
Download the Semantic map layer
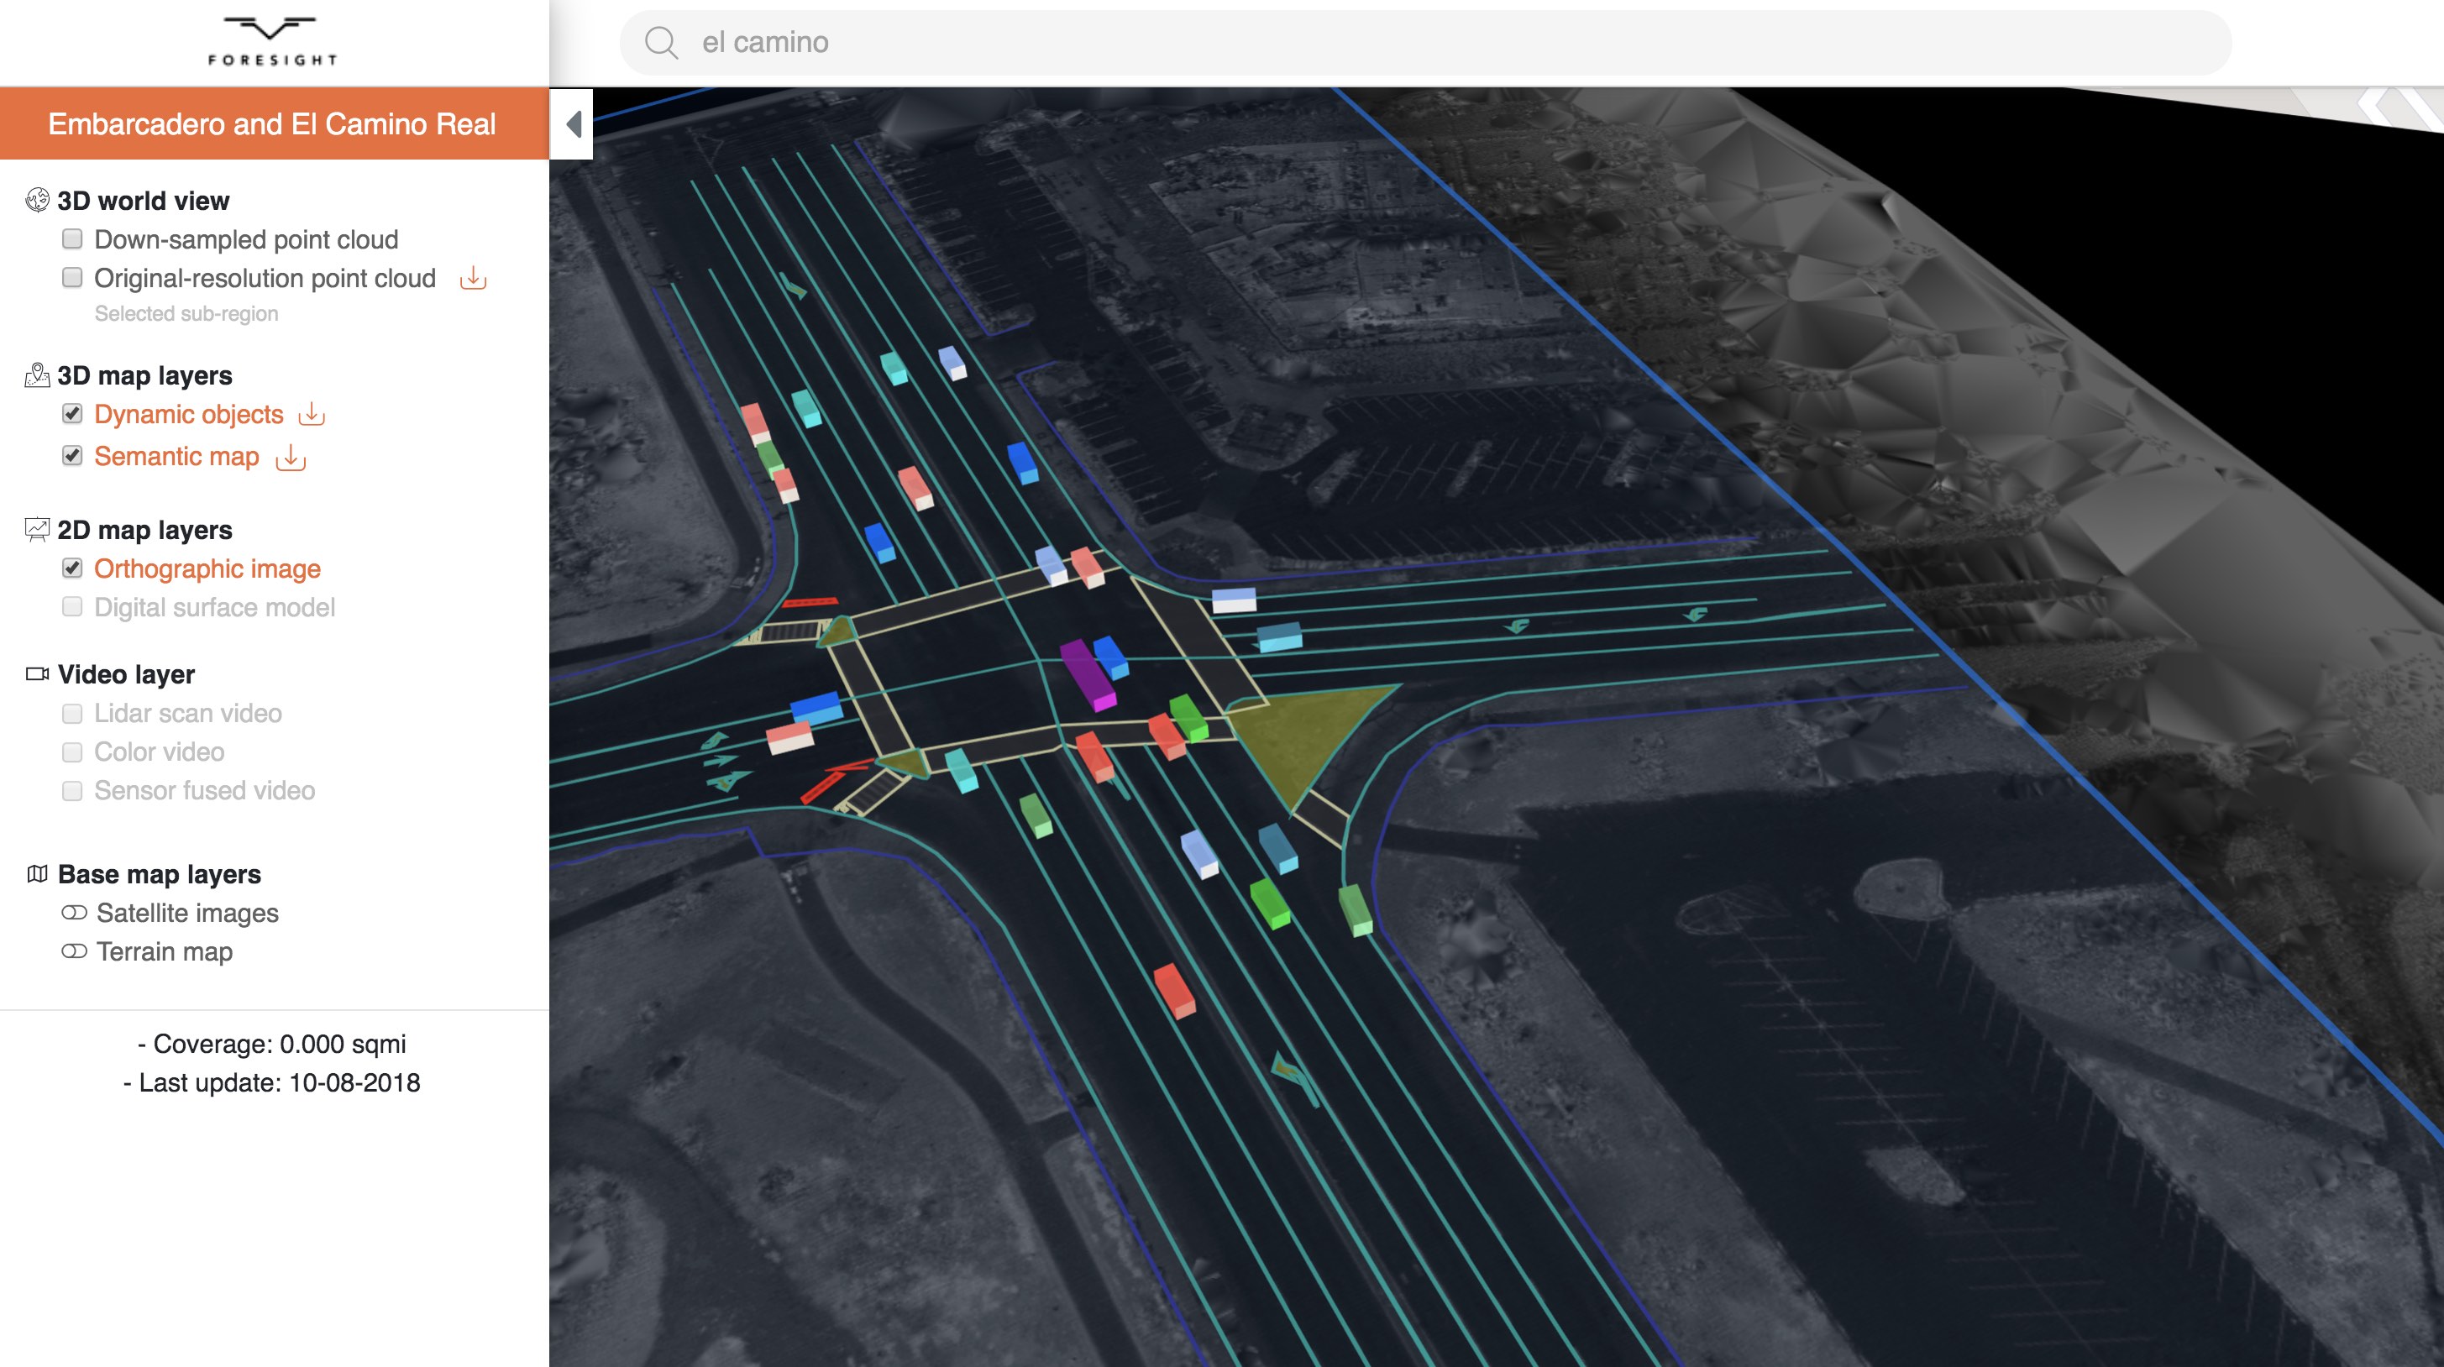coord(291,458)
